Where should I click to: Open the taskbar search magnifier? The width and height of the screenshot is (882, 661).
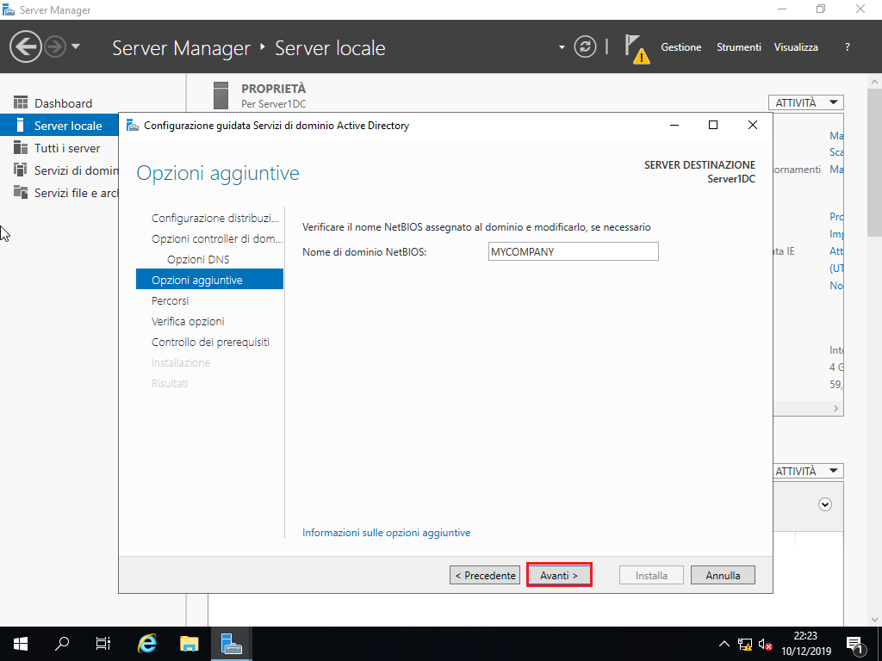coord(62,644)
